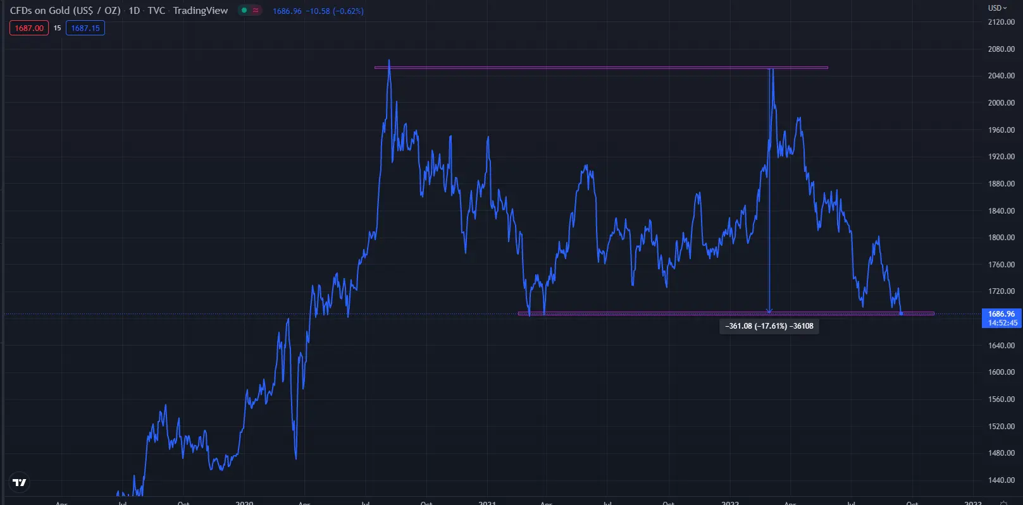This screenshot has height=505, width=1023.
Task: Click the 1686.96 last price in legend
Action: point(287,11)
